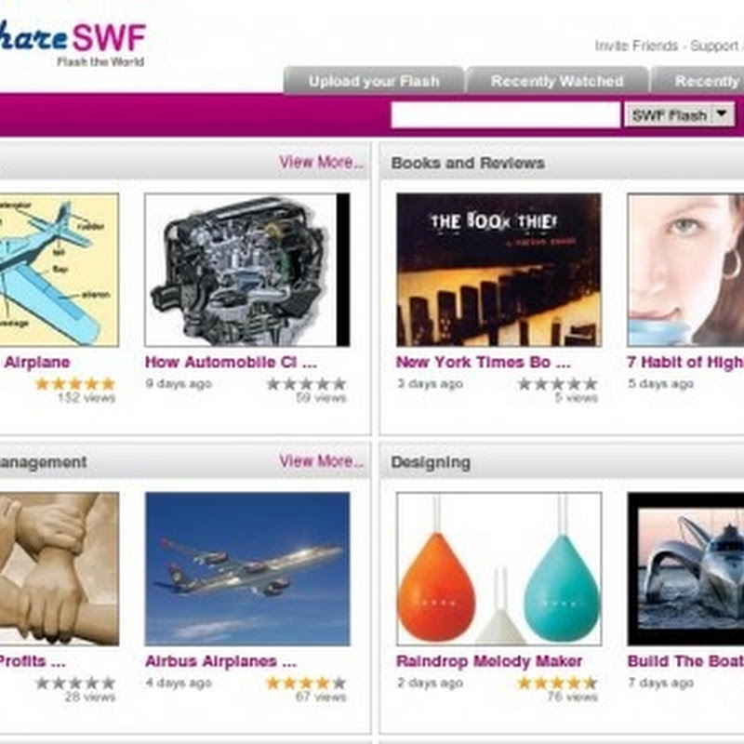Click '2 days ago' under Raindrop Melody
744x744 pixels.
pyautogui.click(x=430, y=684)
